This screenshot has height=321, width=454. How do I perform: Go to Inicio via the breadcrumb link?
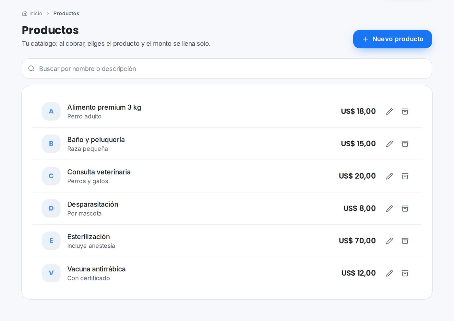(32, 13)
